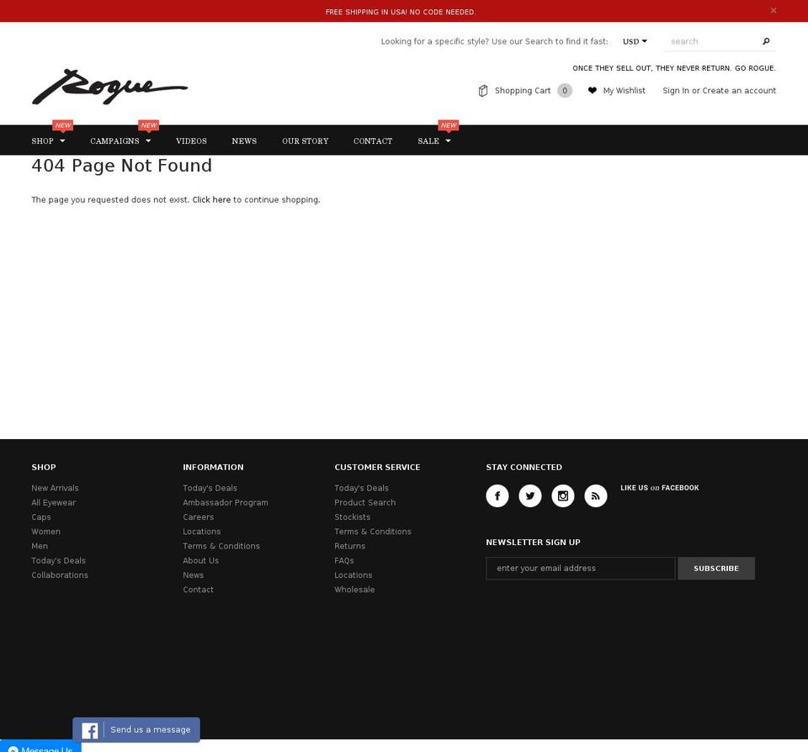The image size is (808, 752).
Task: Open My Wishlist link
Action: pyautogui.click(x=624, y=90)
